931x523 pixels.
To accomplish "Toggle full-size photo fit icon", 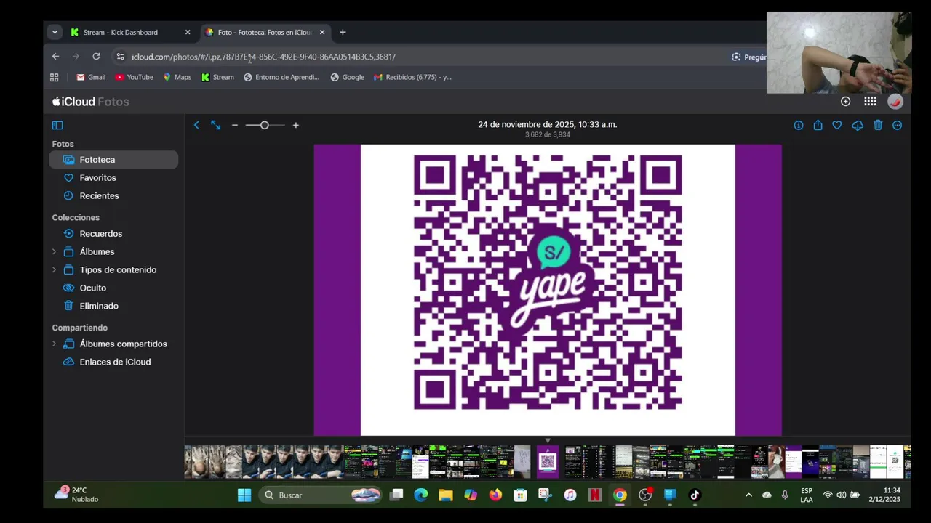I will pyautogui.click(x=215, y=125).
